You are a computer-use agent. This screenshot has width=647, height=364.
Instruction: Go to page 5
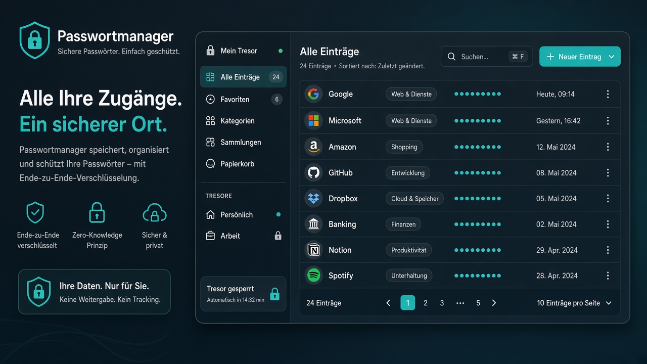click(x=478, y=303)
